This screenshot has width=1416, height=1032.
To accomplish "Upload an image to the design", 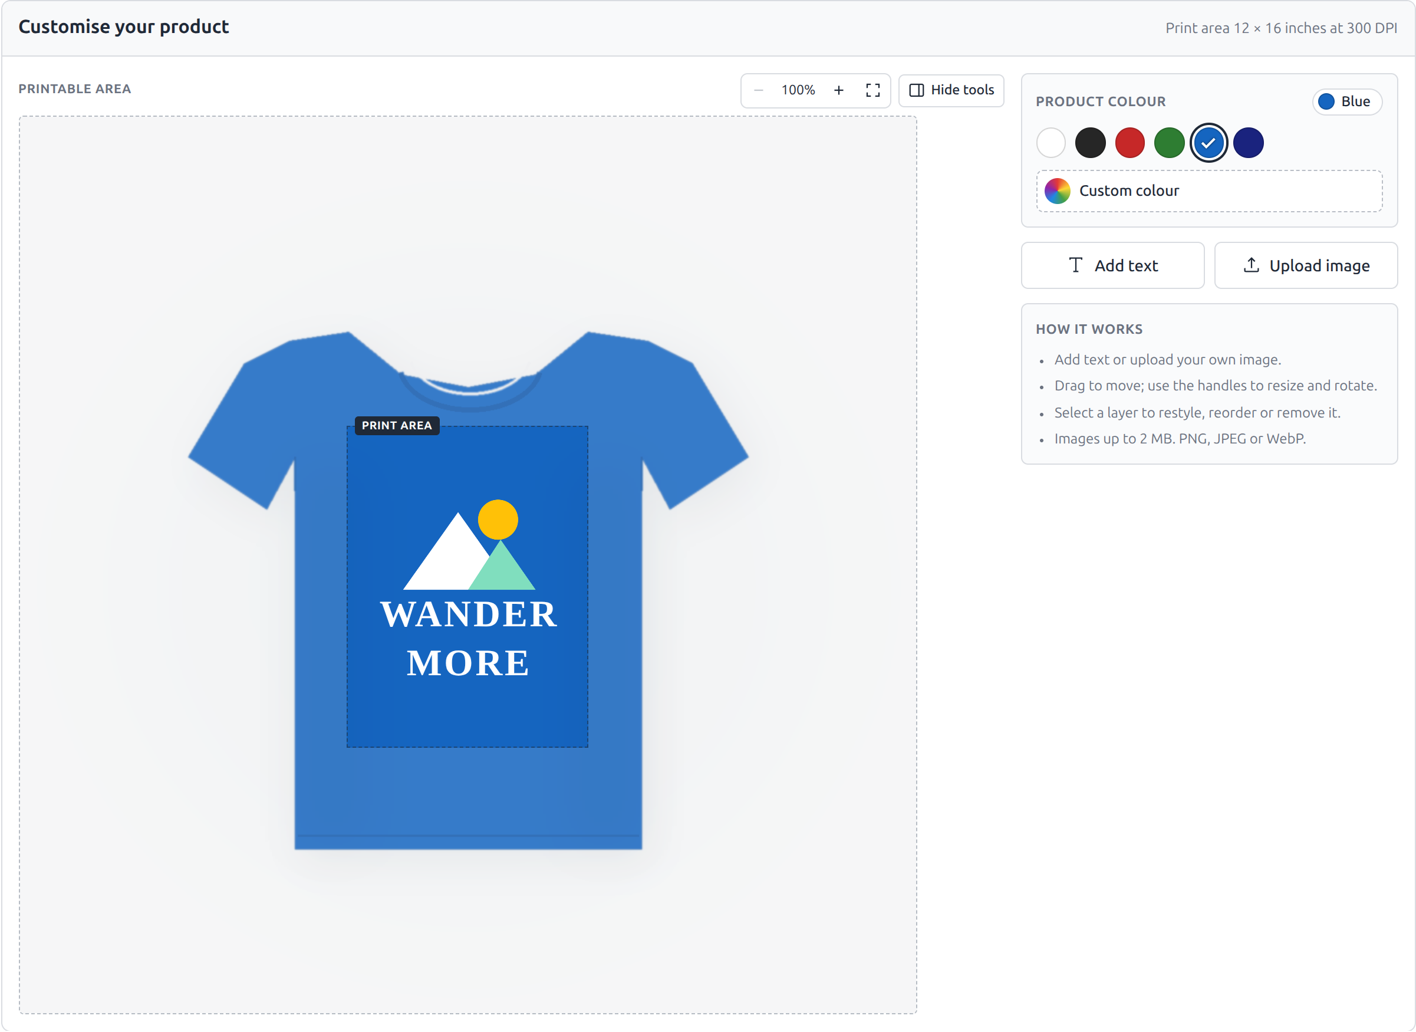I will point(1306,265).
